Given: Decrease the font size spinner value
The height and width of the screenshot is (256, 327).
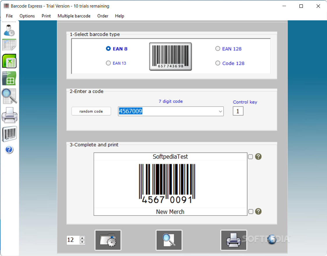Looking at the screenshot, I should click(x=82, y=242).
